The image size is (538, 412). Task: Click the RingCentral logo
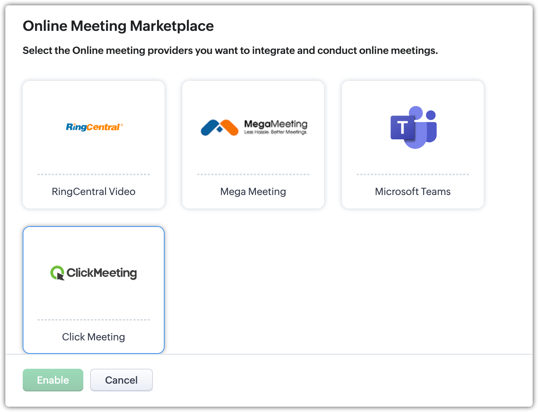(x=94, y=127)
